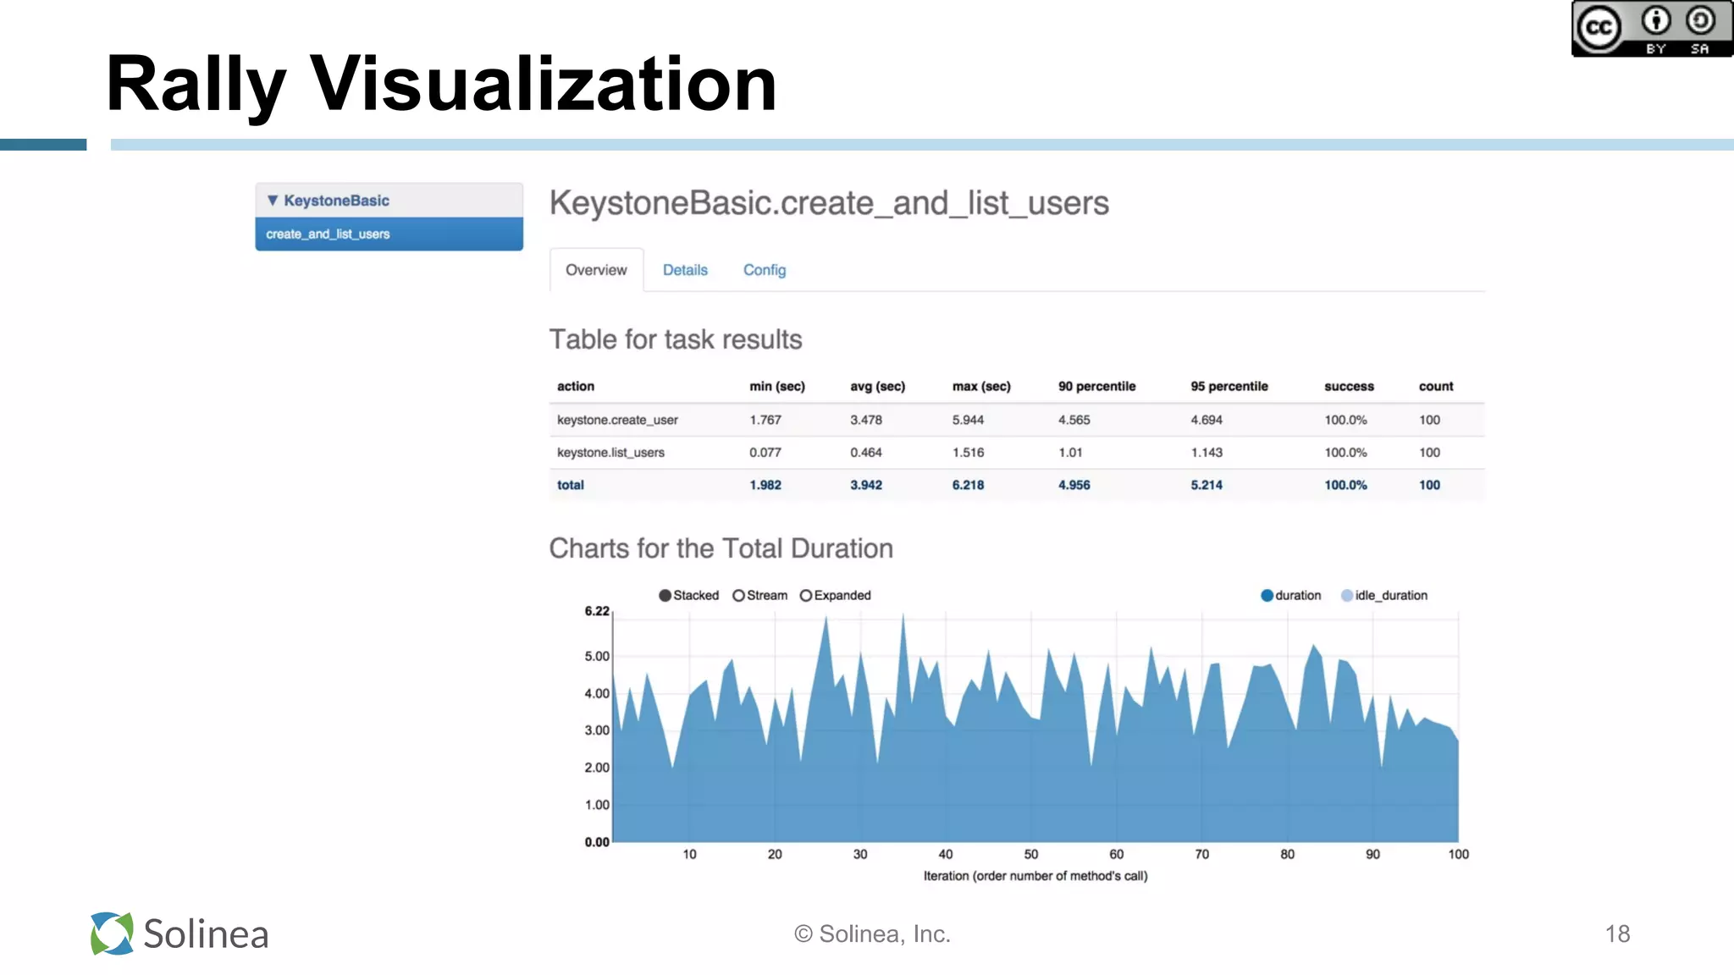Toggle the duration legend dot
1734x975 pixels.
[x=1267, y=596]
